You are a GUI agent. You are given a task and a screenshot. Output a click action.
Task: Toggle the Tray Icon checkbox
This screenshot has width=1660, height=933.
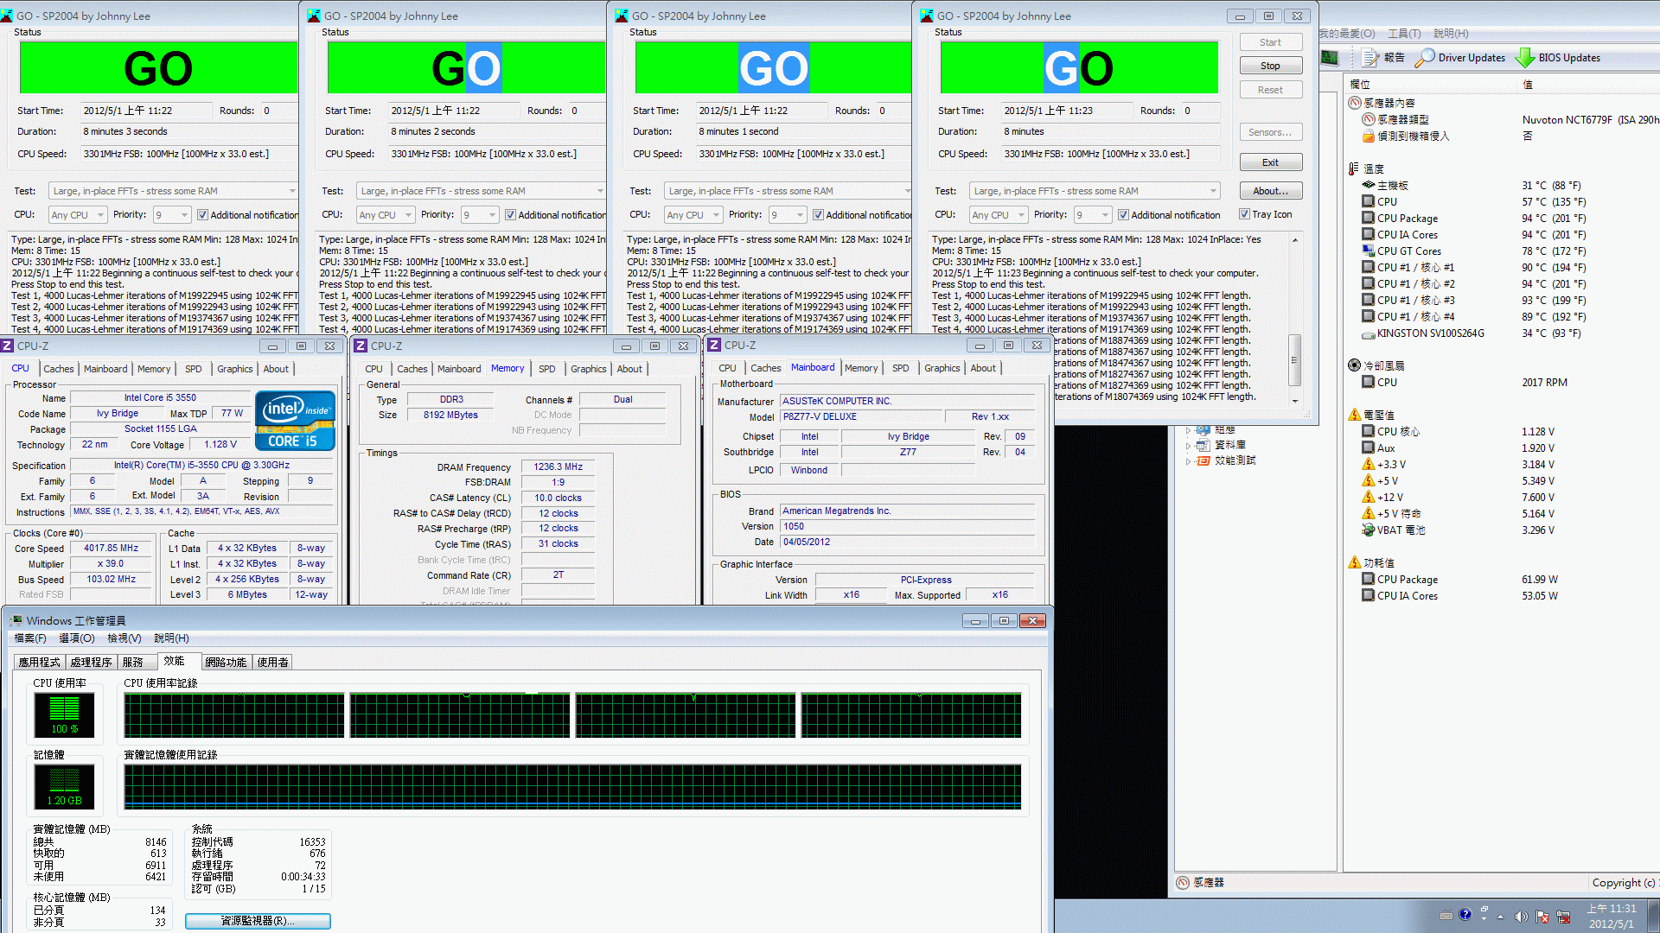(1244, 214)
